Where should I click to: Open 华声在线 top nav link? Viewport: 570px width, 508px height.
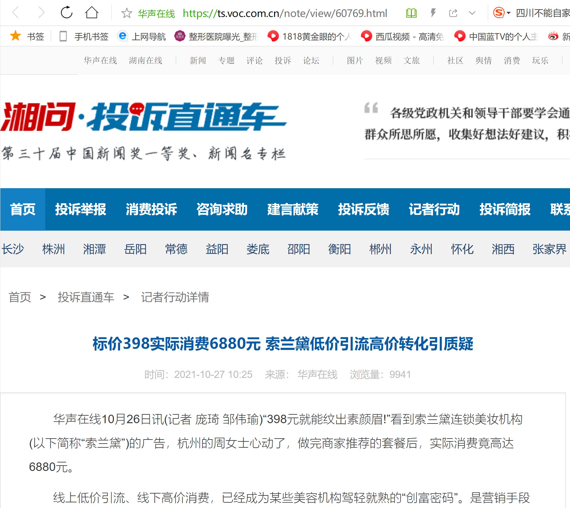(x=100, y=60)
